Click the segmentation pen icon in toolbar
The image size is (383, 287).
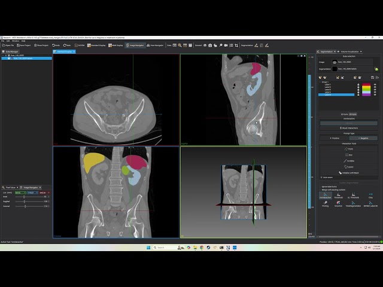(256, 45)
